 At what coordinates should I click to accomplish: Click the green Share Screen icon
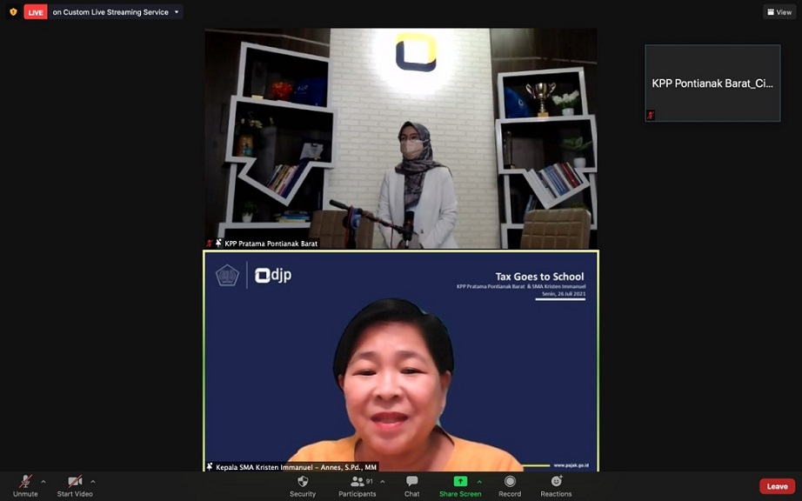point(460,482)
